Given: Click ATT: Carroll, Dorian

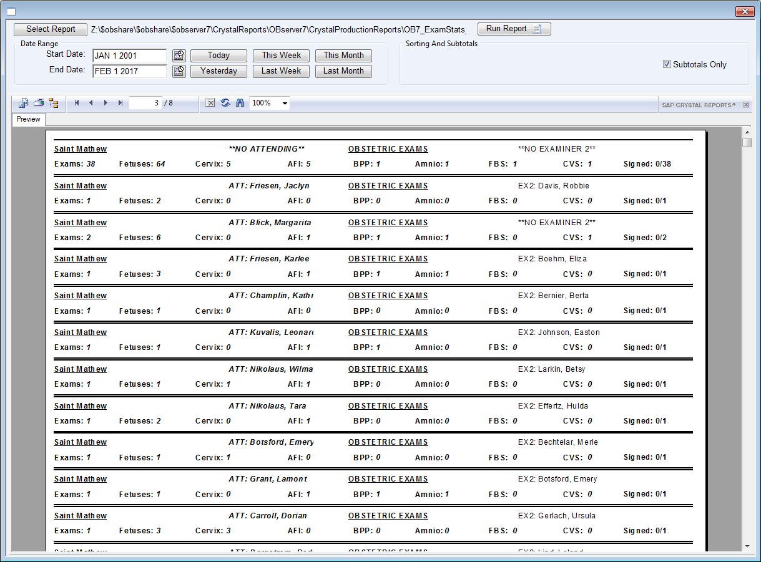Looking at the screenshot, I should point(268,516).
